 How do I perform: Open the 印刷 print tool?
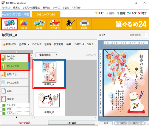coord(84,24)
